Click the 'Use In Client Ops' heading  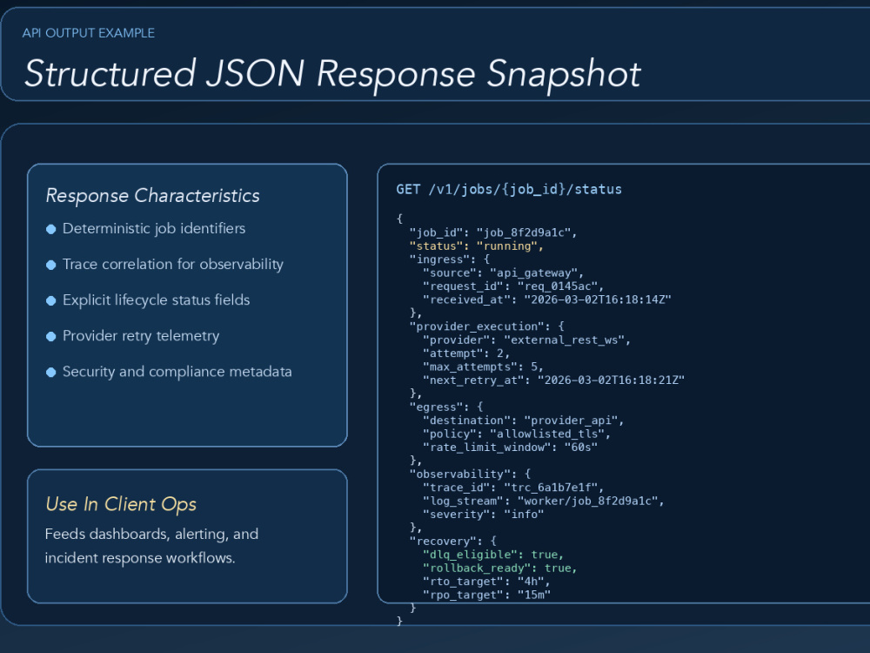click(121, 504)
